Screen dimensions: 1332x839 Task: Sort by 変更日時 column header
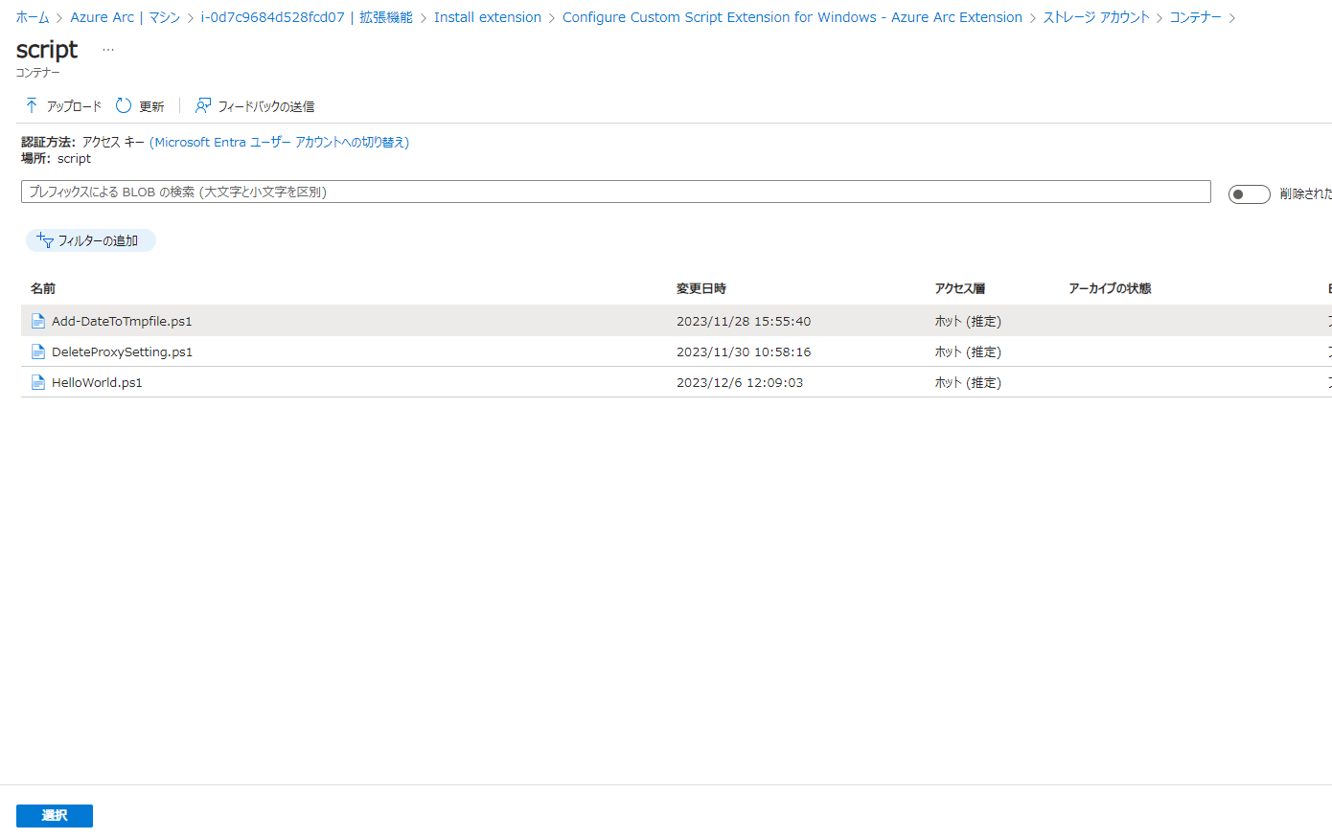point(701,288)
